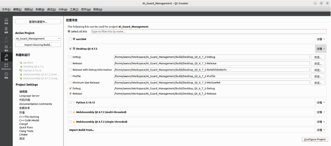Expand 详情 for Import Build From row
The height and width of the screenshot is (146, 331).
click(x=321, y=130)
